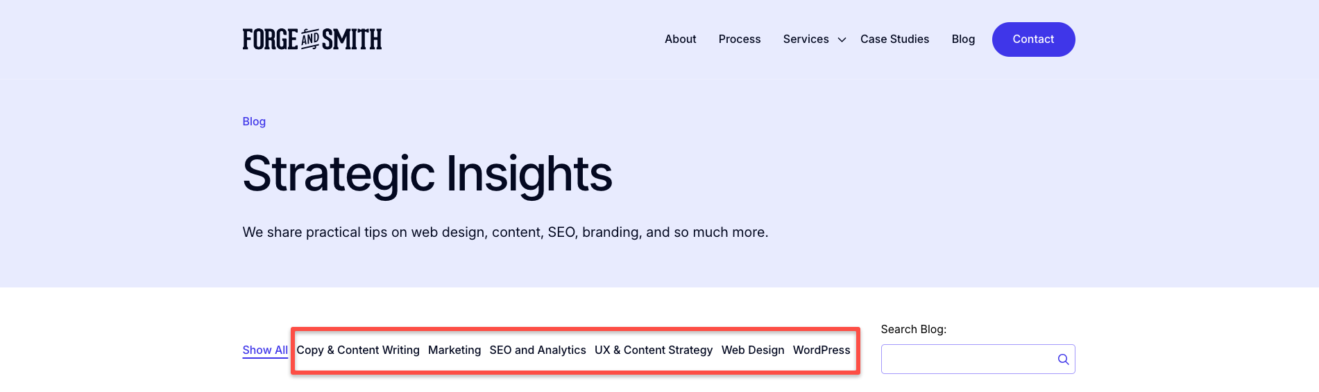Filter posts by Marketing
The image size is (1319, 392).
click(x=454, y=350)
